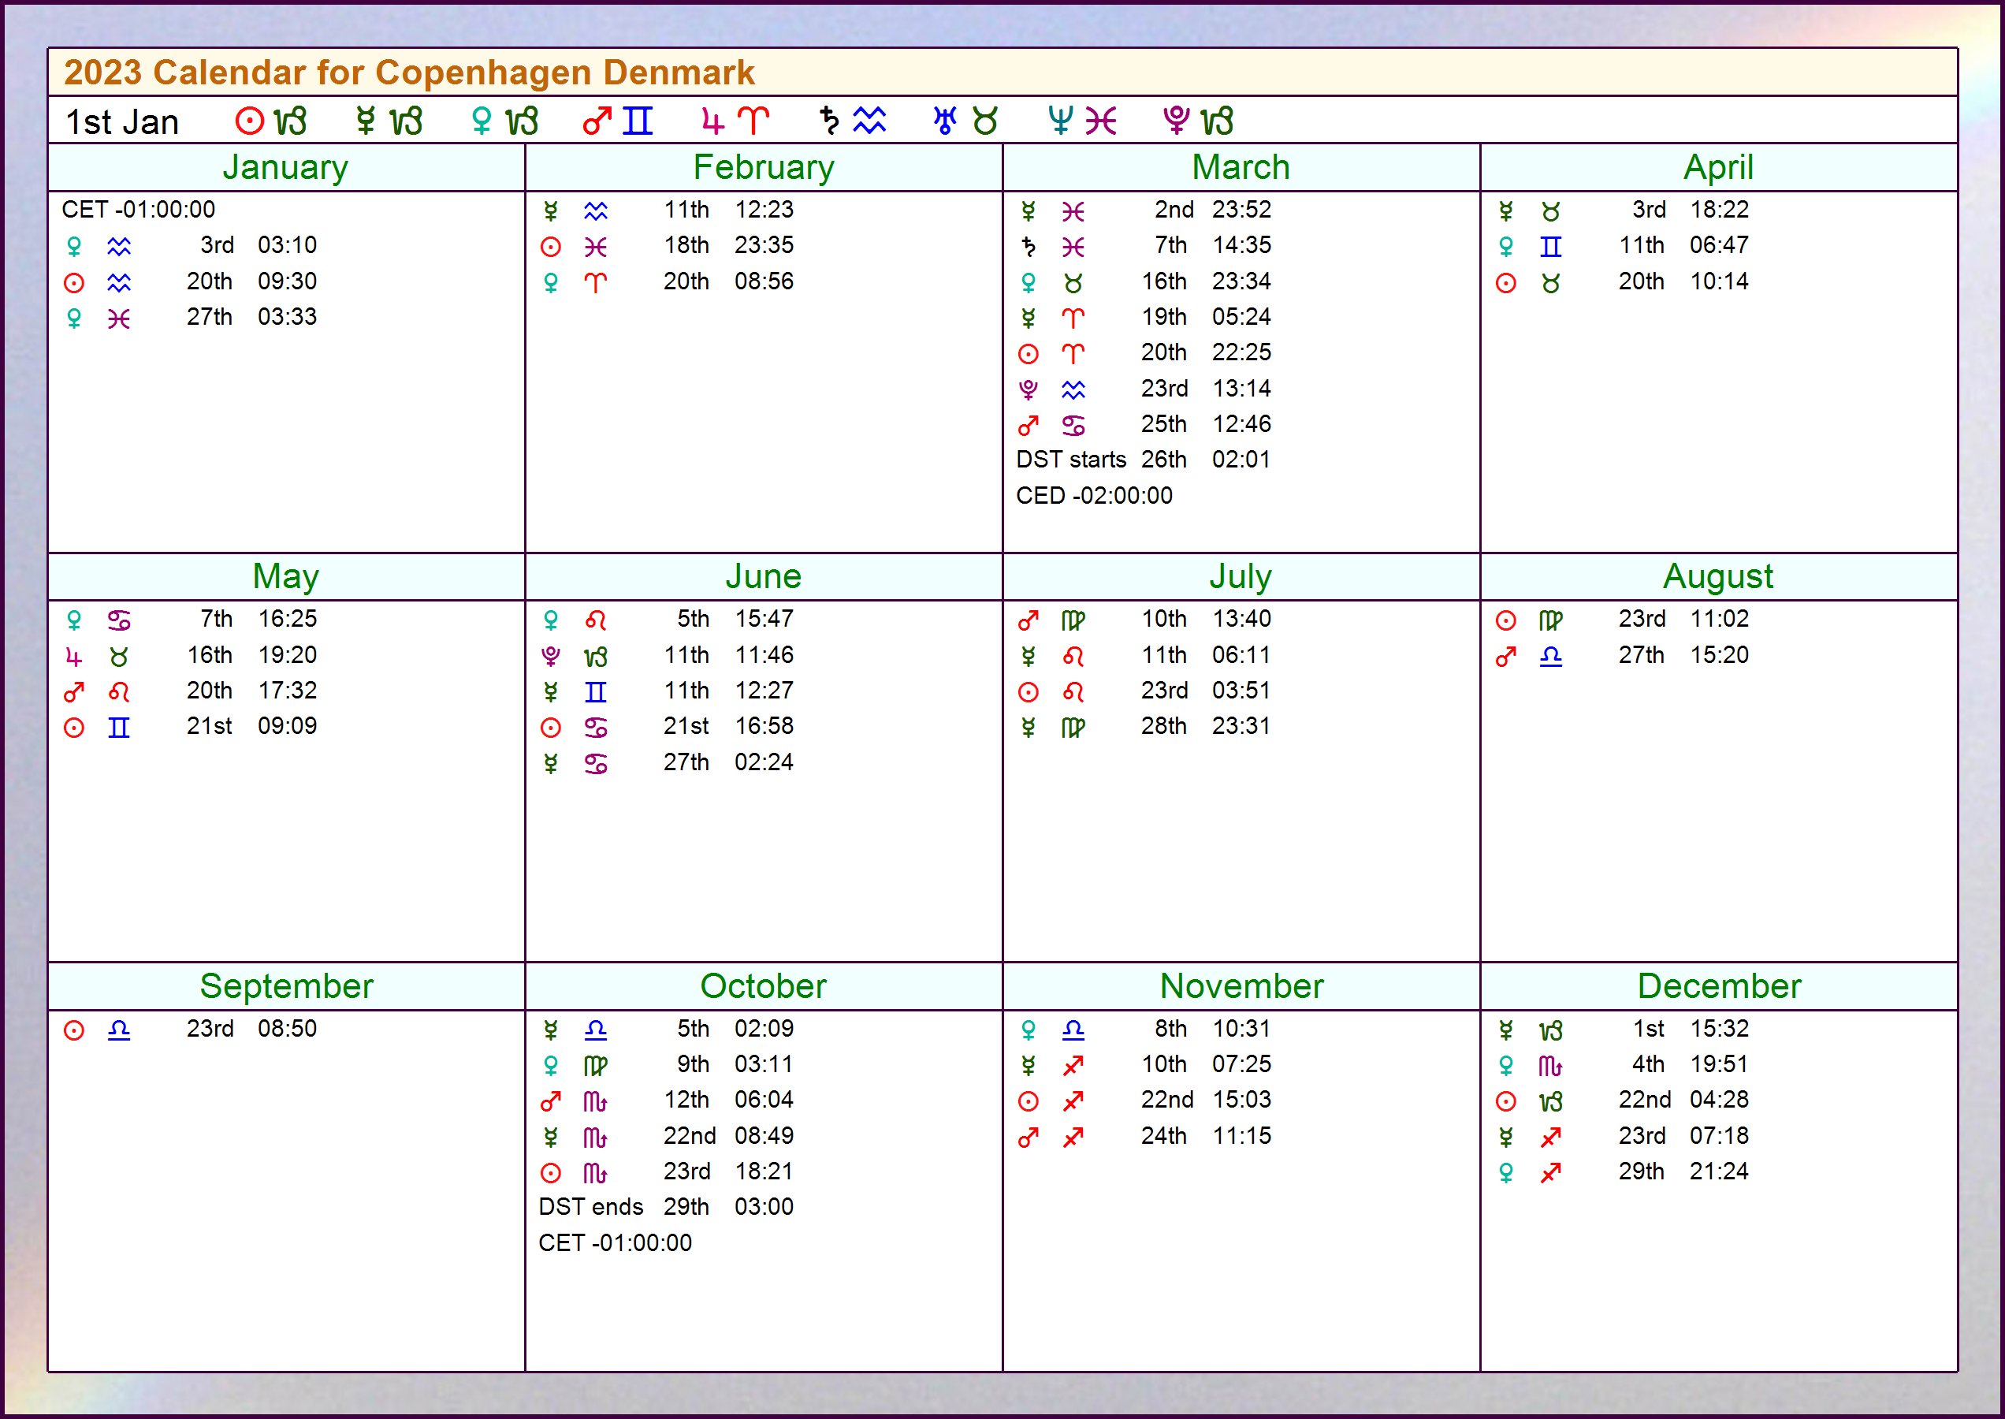
Task: Click the May month header
Action: click(285, 577)
